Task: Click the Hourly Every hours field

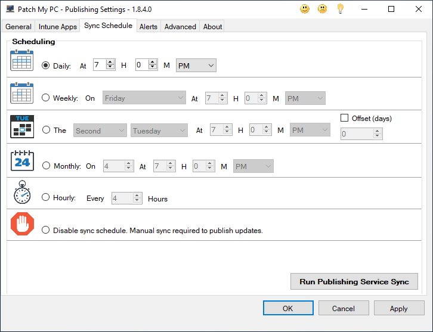Action: (x=122, y=198)
